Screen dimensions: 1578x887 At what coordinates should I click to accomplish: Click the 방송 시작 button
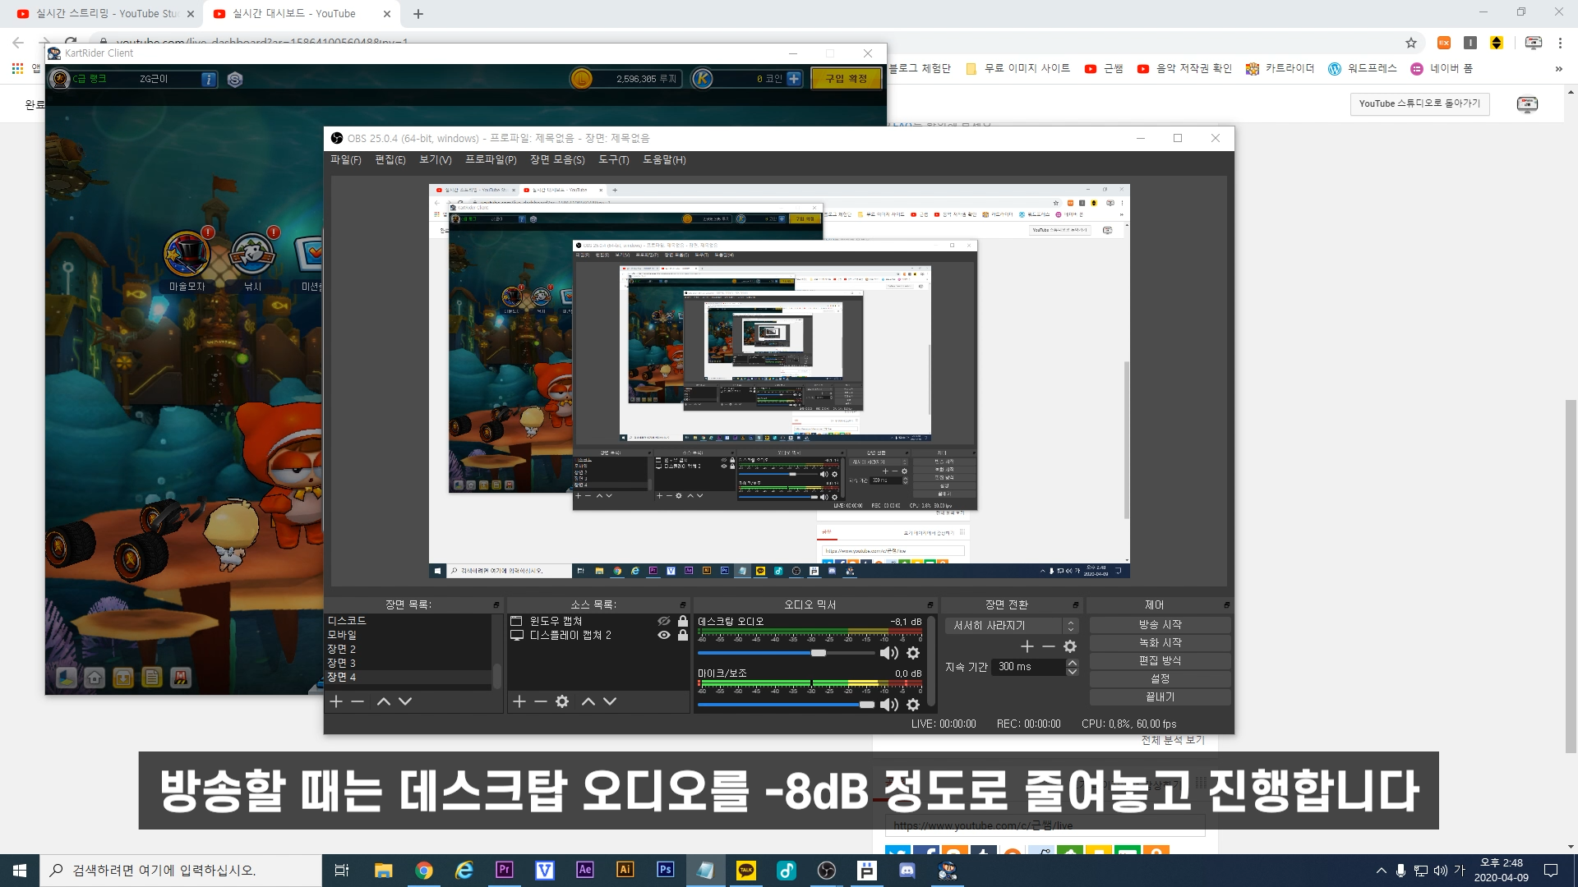(x=1160, y=625)
